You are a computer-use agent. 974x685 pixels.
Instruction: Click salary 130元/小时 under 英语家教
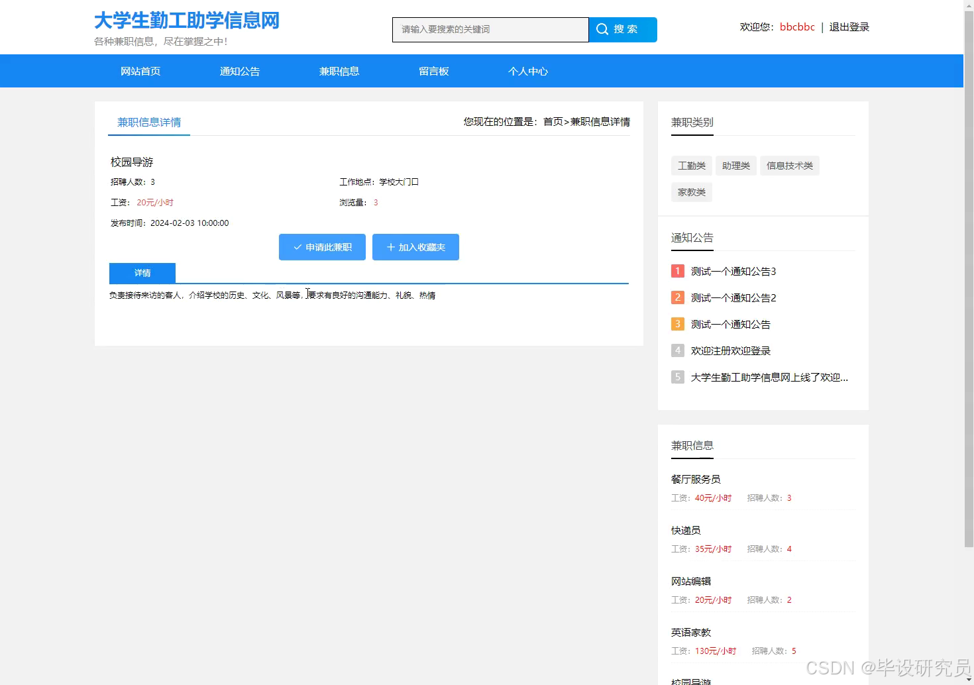click(716, 651)
